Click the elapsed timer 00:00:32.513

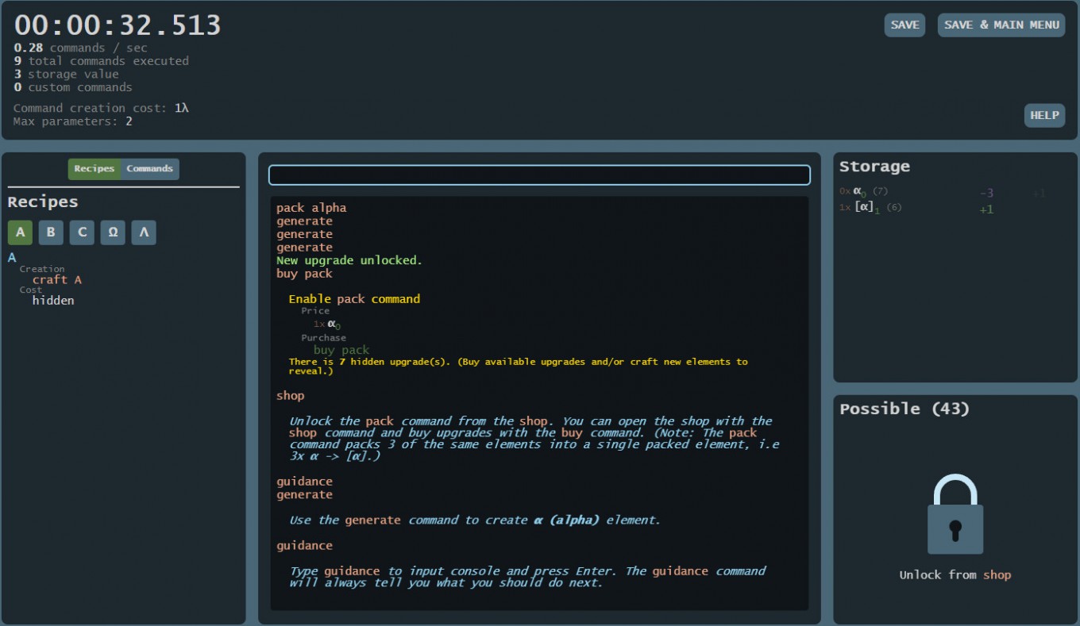click(x=118, y=25)
